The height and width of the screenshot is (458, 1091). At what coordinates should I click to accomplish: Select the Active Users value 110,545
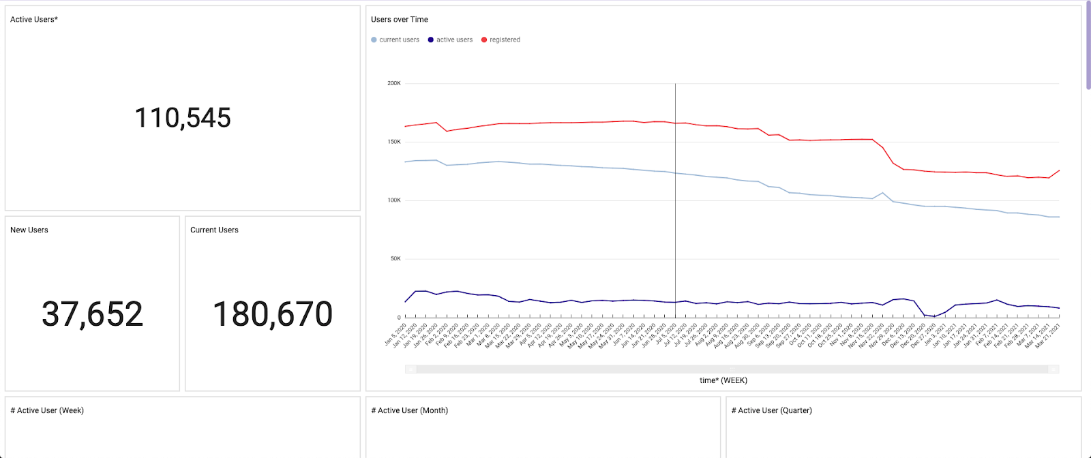(183, 118)
